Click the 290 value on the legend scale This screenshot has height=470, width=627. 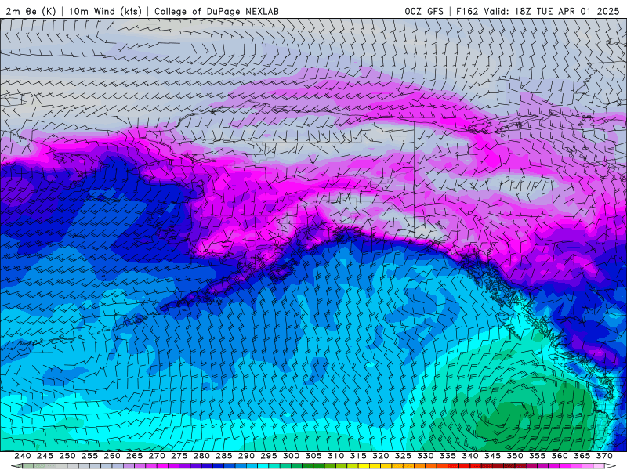[246, 456]
